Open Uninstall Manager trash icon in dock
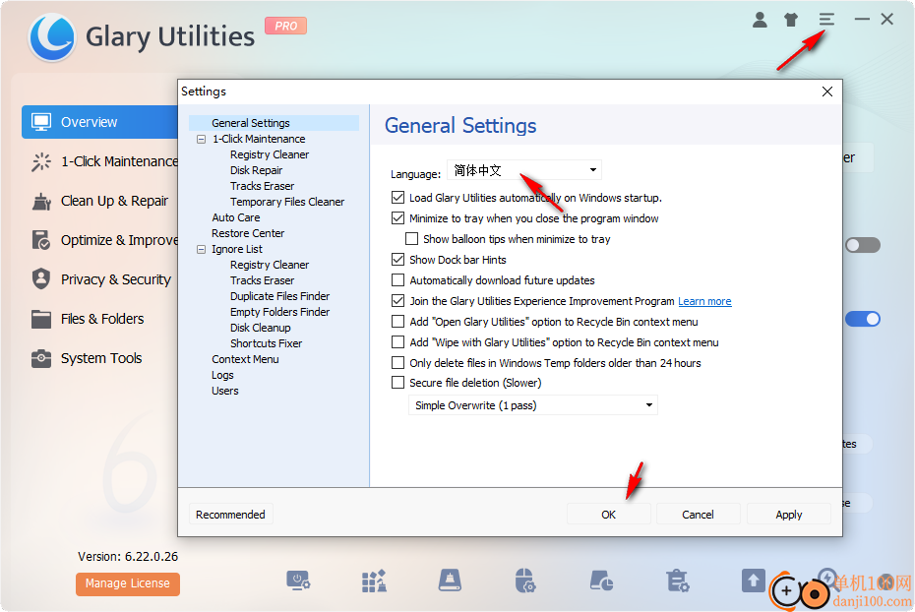The width and height of the screenshot is (915, 612). (678, 581)
